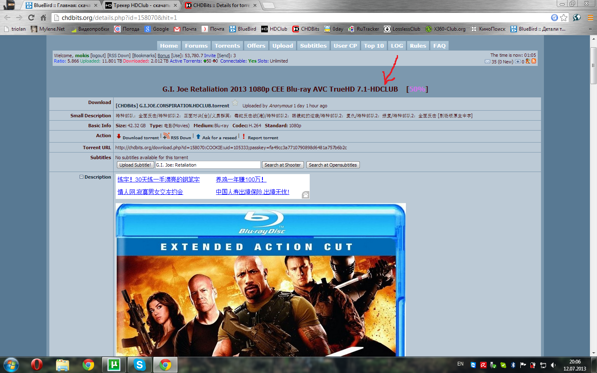Switch to the BlueBird browser tab

coord(61,5)
